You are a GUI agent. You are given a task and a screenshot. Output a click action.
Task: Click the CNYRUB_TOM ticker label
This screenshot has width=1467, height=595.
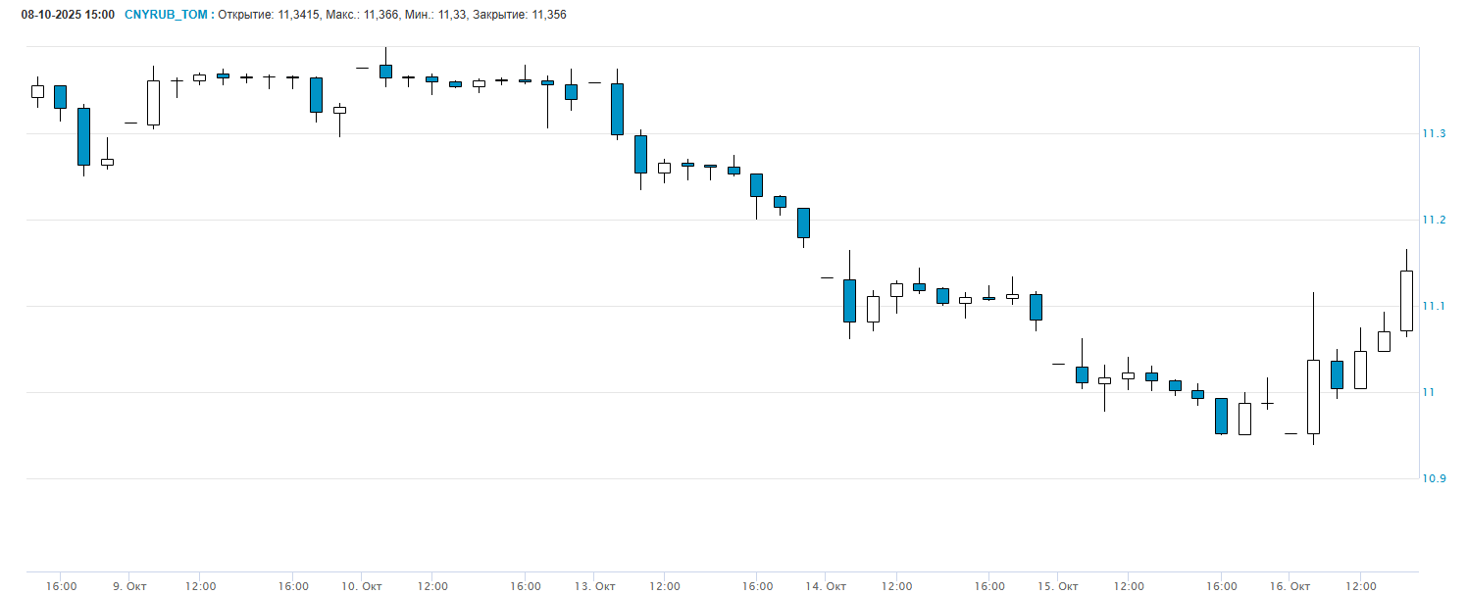tap(166, 15)
